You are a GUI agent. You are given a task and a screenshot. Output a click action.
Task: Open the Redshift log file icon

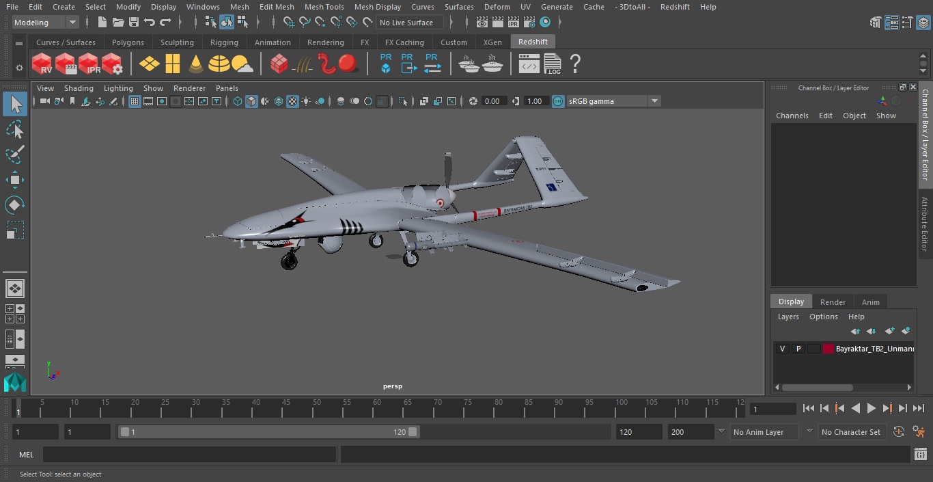pyautogui.click(x=553, y=64)
